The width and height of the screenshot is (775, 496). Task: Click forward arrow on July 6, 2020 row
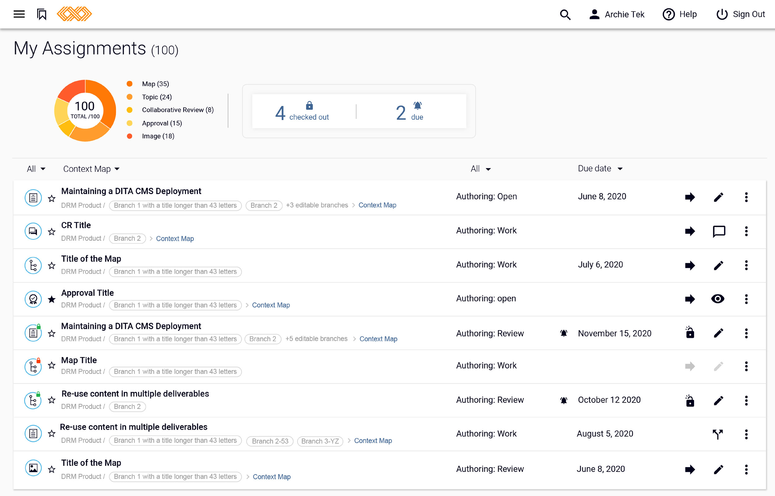point(690,265)
